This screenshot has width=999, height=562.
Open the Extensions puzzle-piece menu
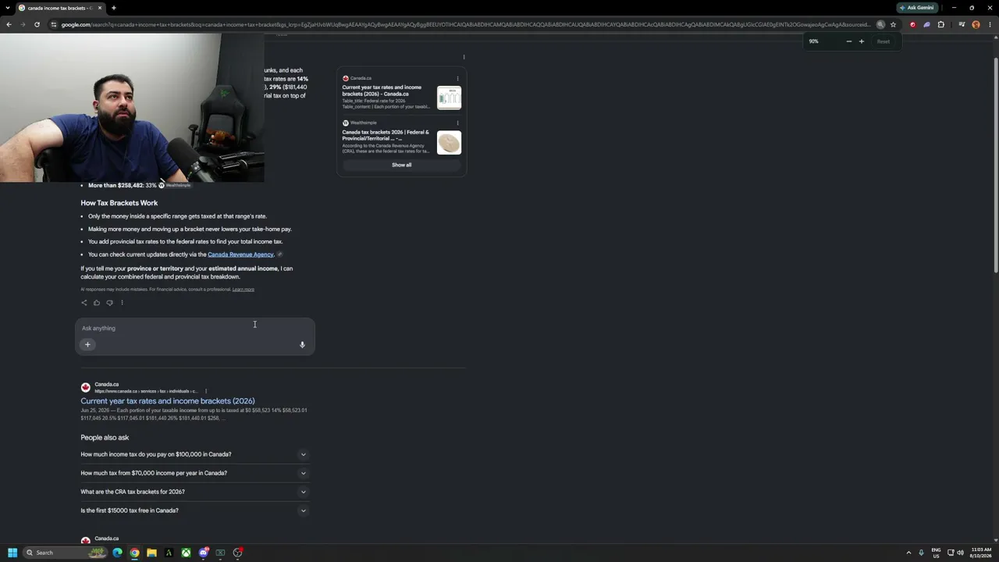tap(940, 24)
